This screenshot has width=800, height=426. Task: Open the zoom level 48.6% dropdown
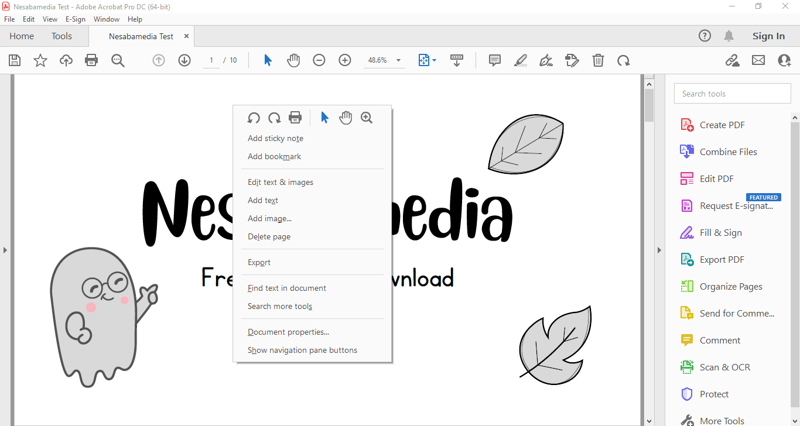point(398,60)
